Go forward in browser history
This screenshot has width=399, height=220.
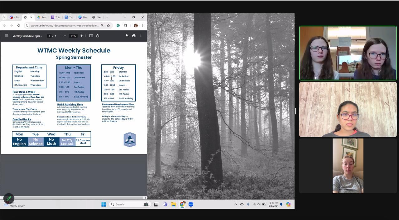12,25
